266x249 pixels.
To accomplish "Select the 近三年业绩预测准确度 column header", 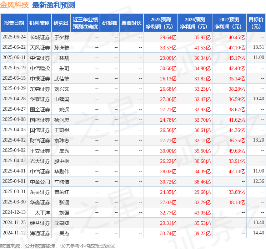I will (x=85, y=23).
